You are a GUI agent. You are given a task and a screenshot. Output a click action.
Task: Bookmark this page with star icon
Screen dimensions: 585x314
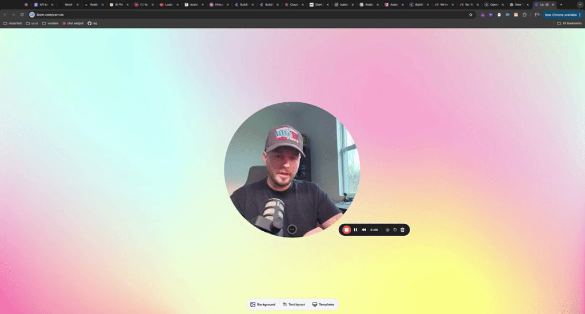(471, 14)
